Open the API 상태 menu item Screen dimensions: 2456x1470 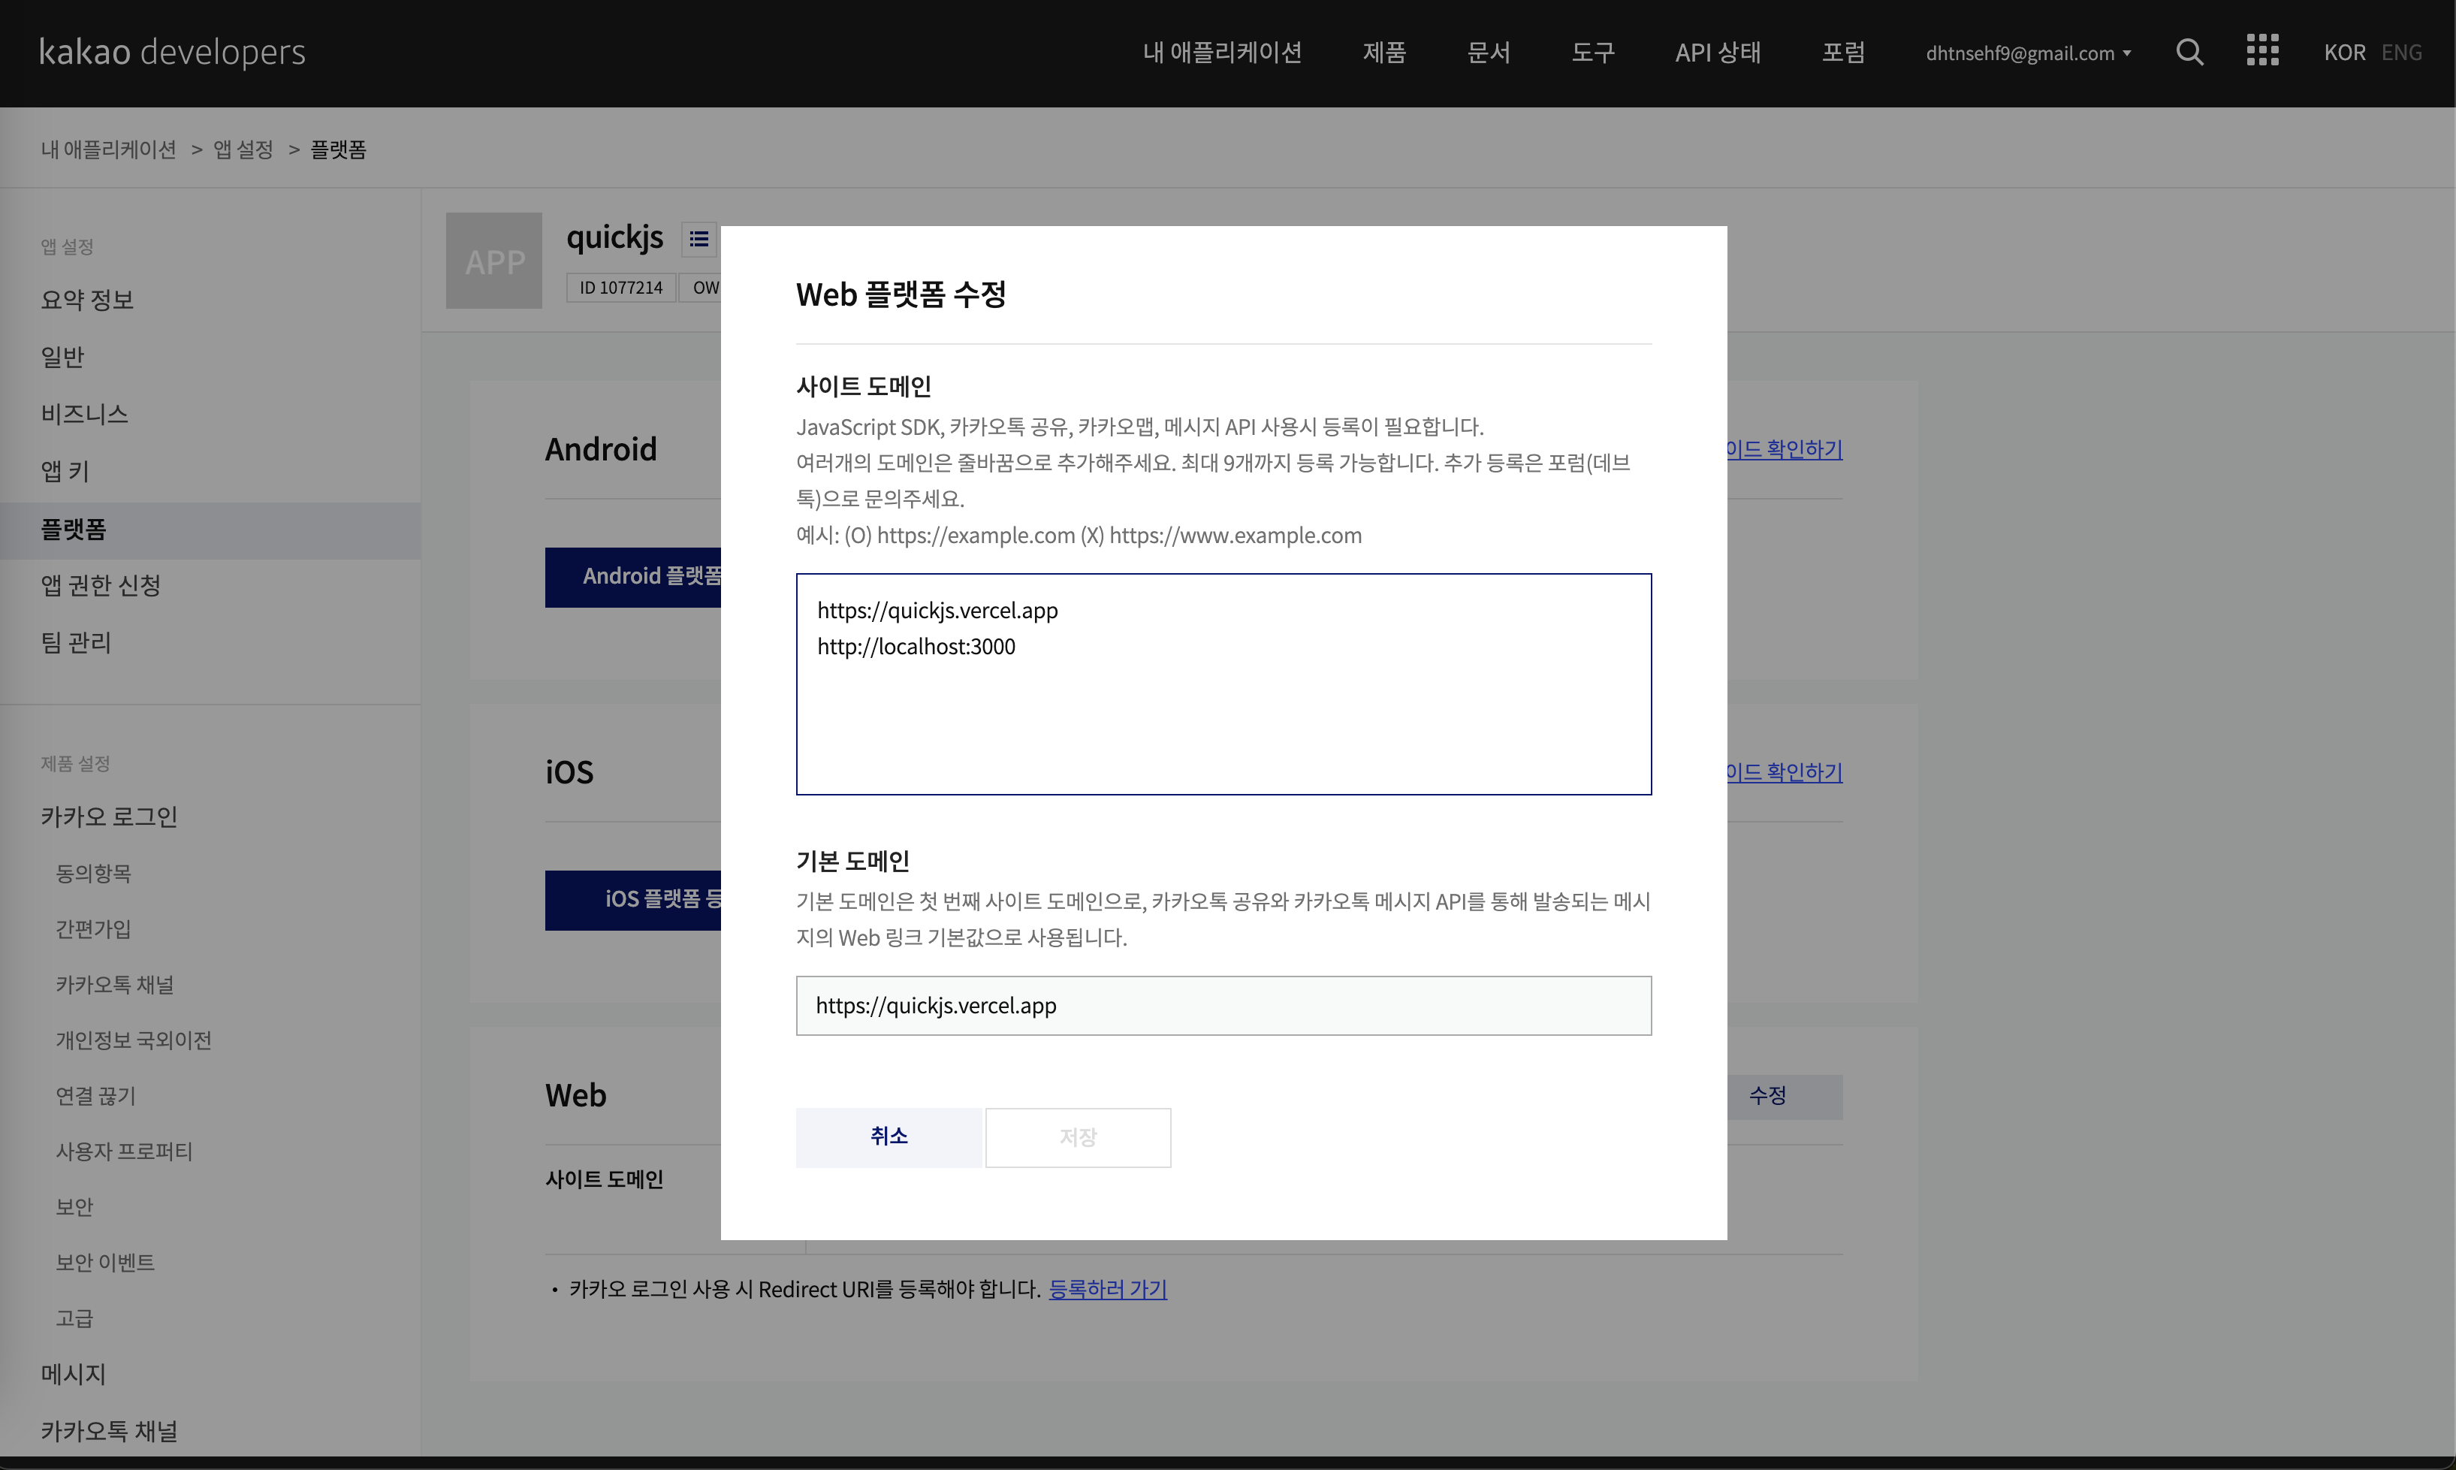click(x=1717, y=53)
